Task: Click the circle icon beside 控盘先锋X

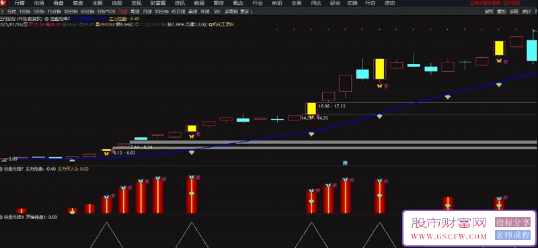Action: tap(2, 217)
